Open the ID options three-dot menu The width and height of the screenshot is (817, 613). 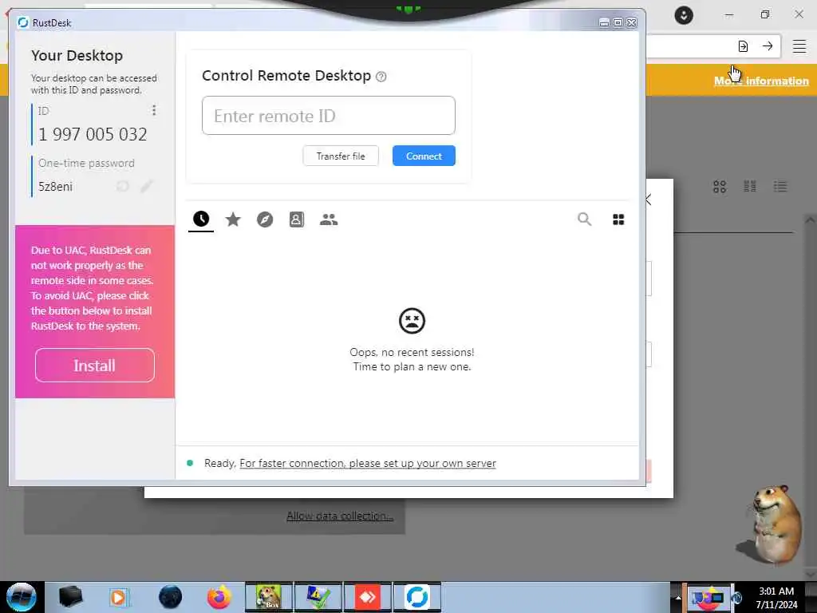(x=154, y=110)
